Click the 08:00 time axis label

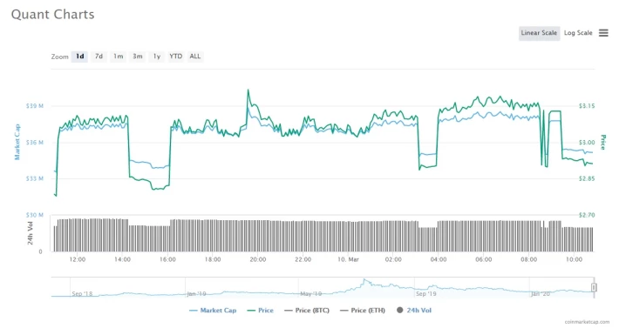click(528, 259)
